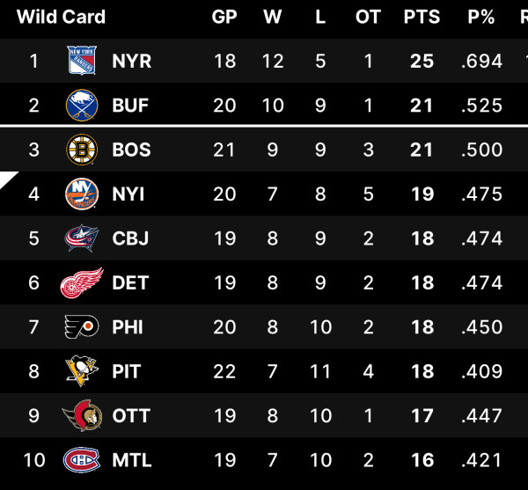Click the Philadelphia Flyers logo
This screenshot has height=490, width=528.
click(82, 327)
